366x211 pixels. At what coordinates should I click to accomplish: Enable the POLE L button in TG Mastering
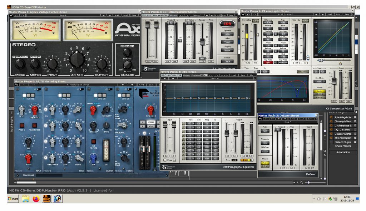point(22,125)
